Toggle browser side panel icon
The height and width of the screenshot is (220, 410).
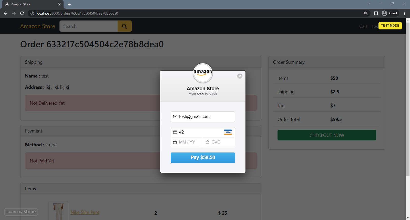[376, 13]
